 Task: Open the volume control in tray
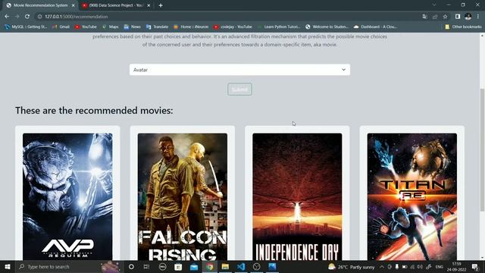click(420, 266)
